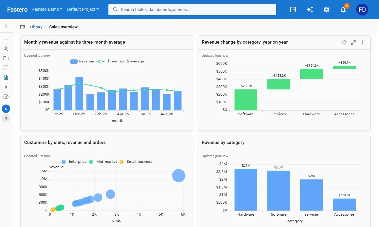
Task: Click the Customers by units, revenue and orders title
Action: click(x=65, y=142)
